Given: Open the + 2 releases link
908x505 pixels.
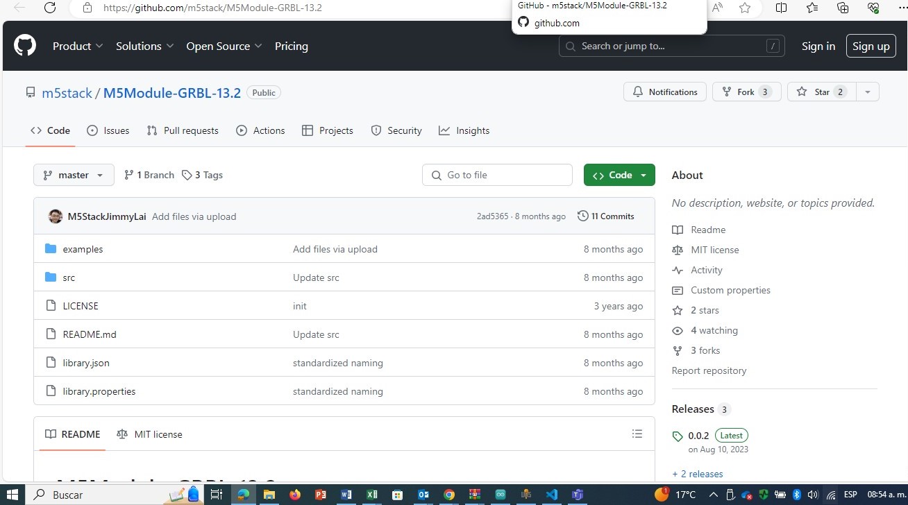Looking at the screenshot, I should (698, 474).
